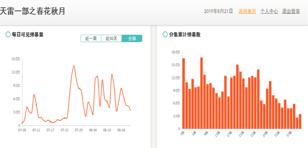Click the 07-05 date label on the line chart

[x=22, y=130]
